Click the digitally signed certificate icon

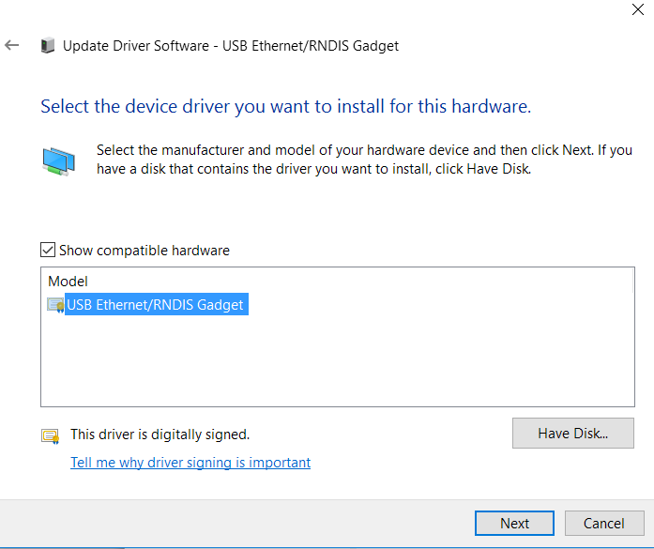(50, 436)
